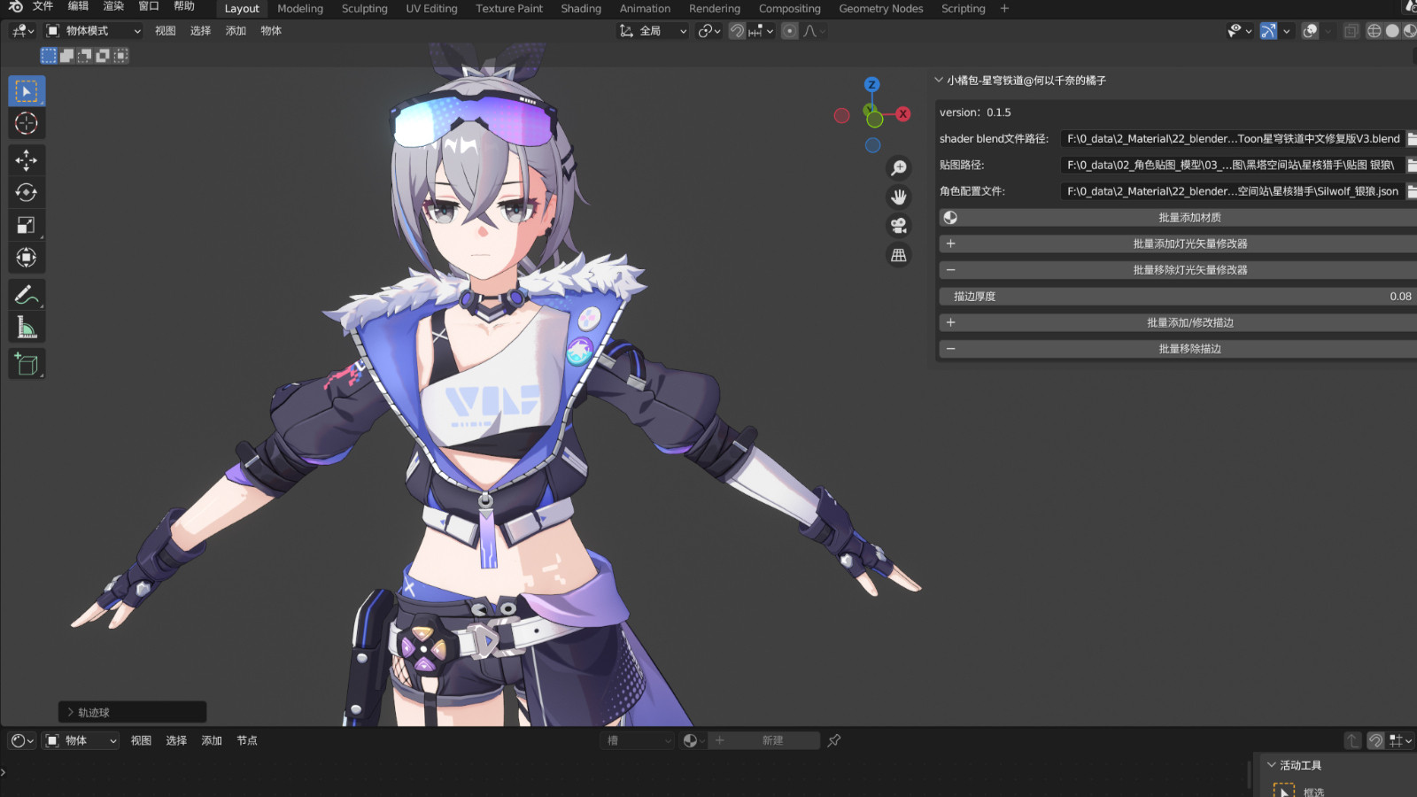Select the Add Cube tool
The width and height of the screenshot is (1417, 797).
click(27, 364)
